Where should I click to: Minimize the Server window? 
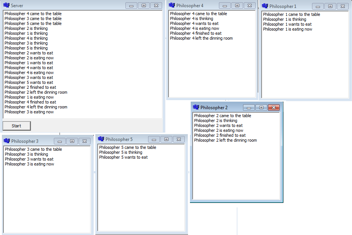click(x=131, y=6)
